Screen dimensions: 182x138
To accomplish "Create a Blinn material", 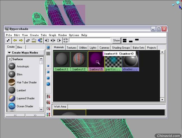I will (x=15, y=74).
